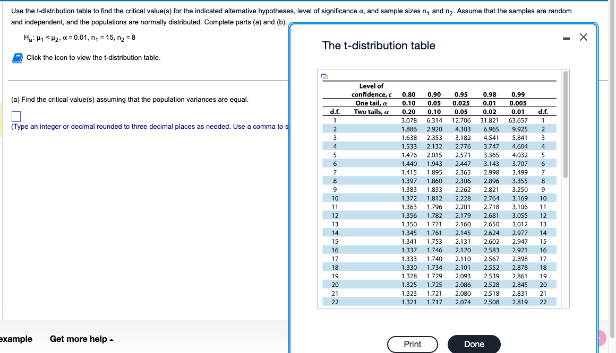
Task: Select table value 2.947 in row 15
Action: (x=520, y=242)
